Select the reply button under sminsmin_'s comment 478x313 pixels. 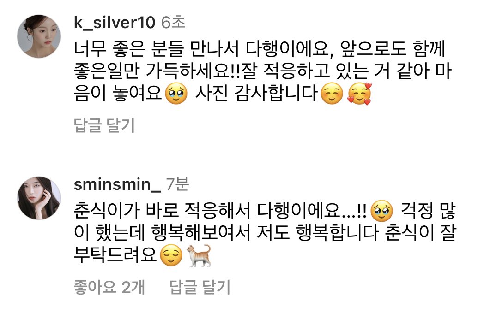click(200, 287)
